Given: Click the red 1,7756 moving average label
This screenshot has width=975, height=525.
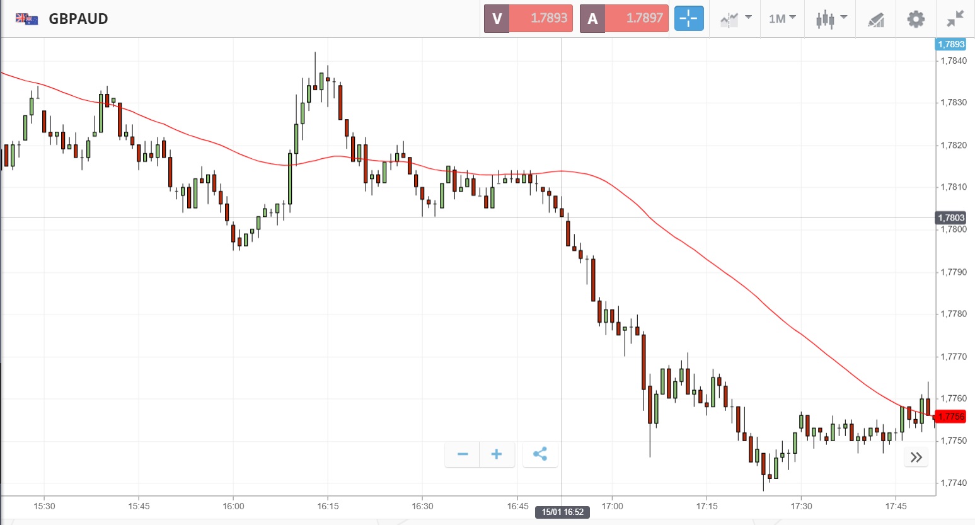Looking at the screenshot, I should pyautogui.click(x=950, y=417).
